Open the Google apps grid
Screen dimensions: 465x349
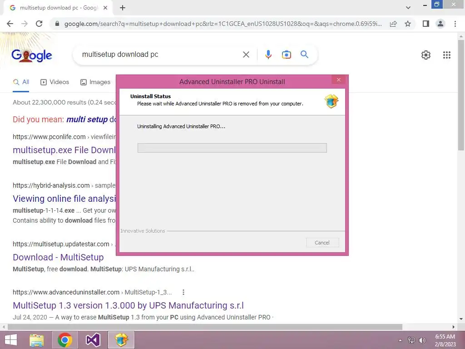point(447,55)
